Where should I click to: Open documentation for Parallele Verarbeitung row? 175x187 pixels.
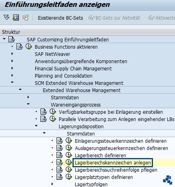(x=44, y=119)
